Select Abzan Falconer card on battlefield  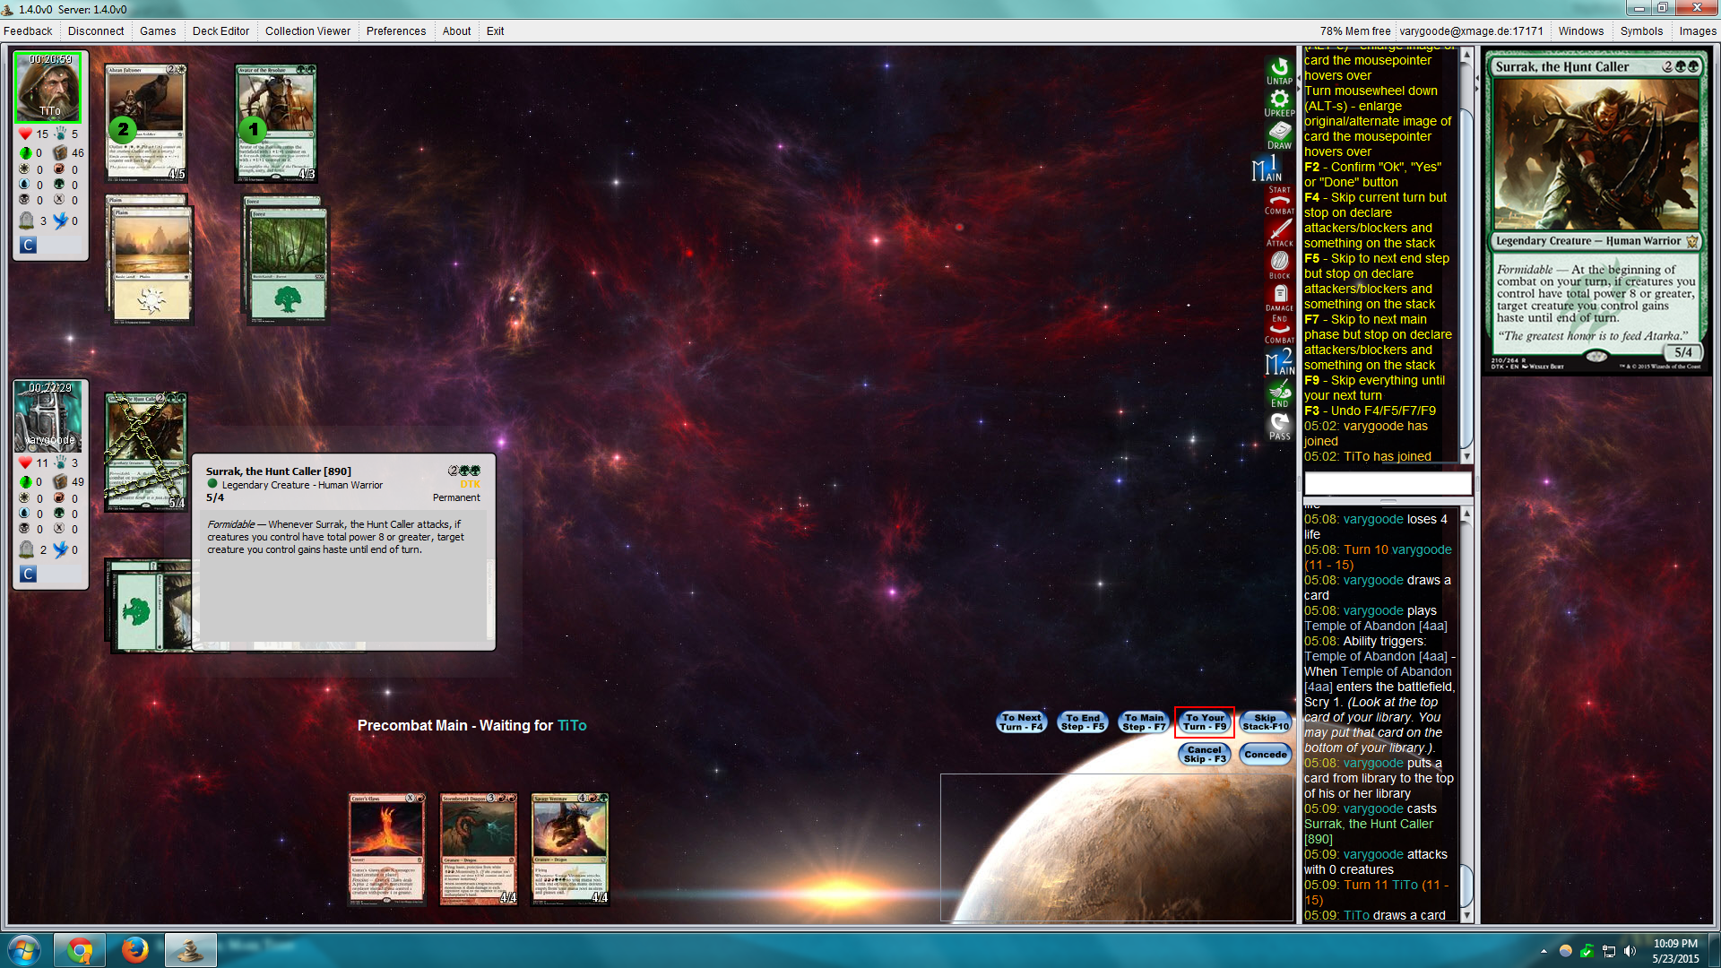146,123
